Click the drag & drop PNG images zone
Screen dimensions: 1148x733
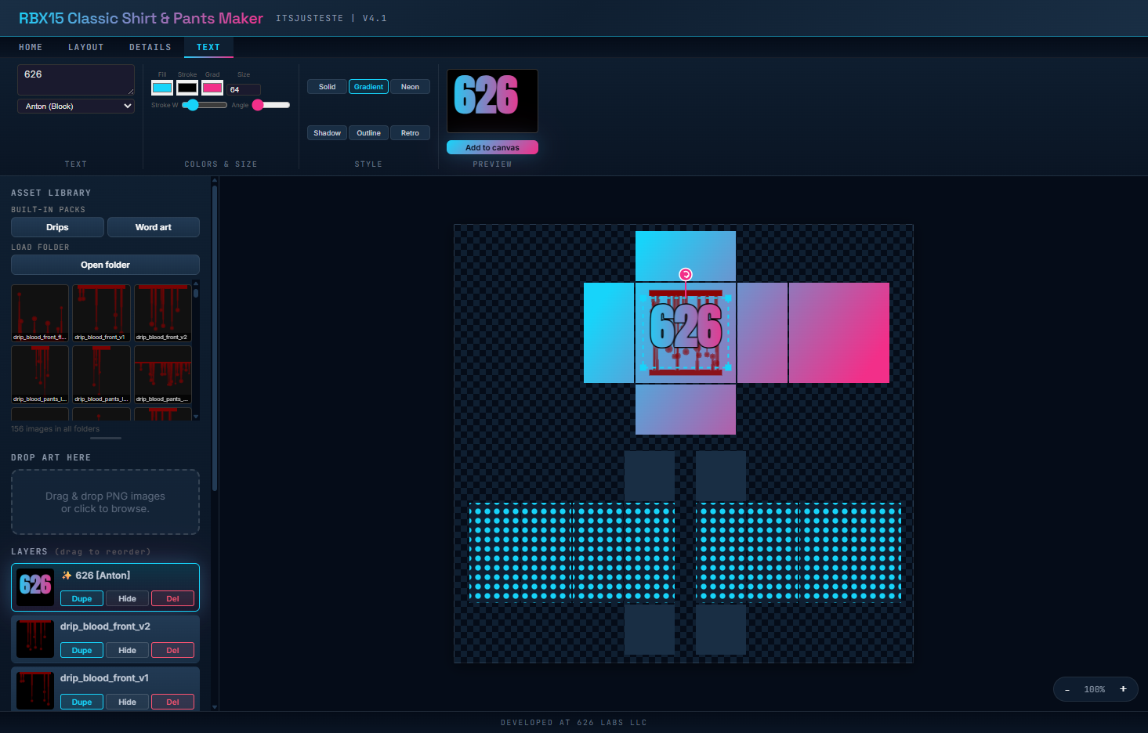coord(105,502)
